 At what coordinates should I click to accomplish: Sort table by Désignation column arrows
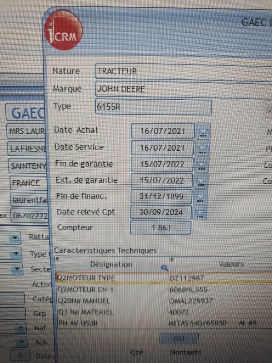58,259
